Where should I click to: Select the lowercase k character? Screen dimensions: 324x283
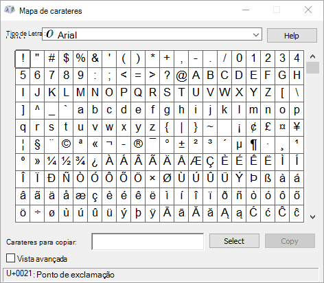tap(224, 111)
